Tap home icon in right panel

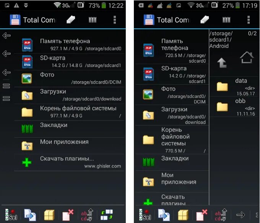(247, 57)
